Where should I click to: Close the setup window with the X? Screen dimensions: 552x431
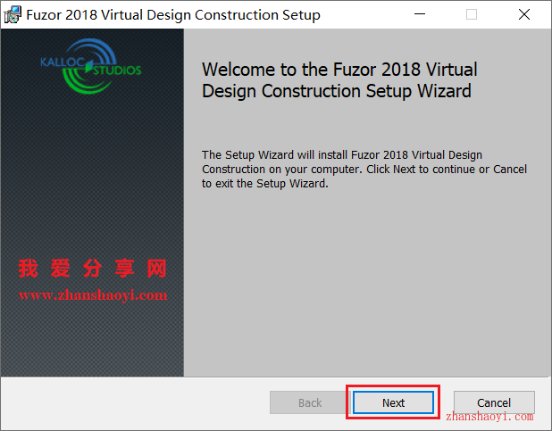click(x=524, y=14)
